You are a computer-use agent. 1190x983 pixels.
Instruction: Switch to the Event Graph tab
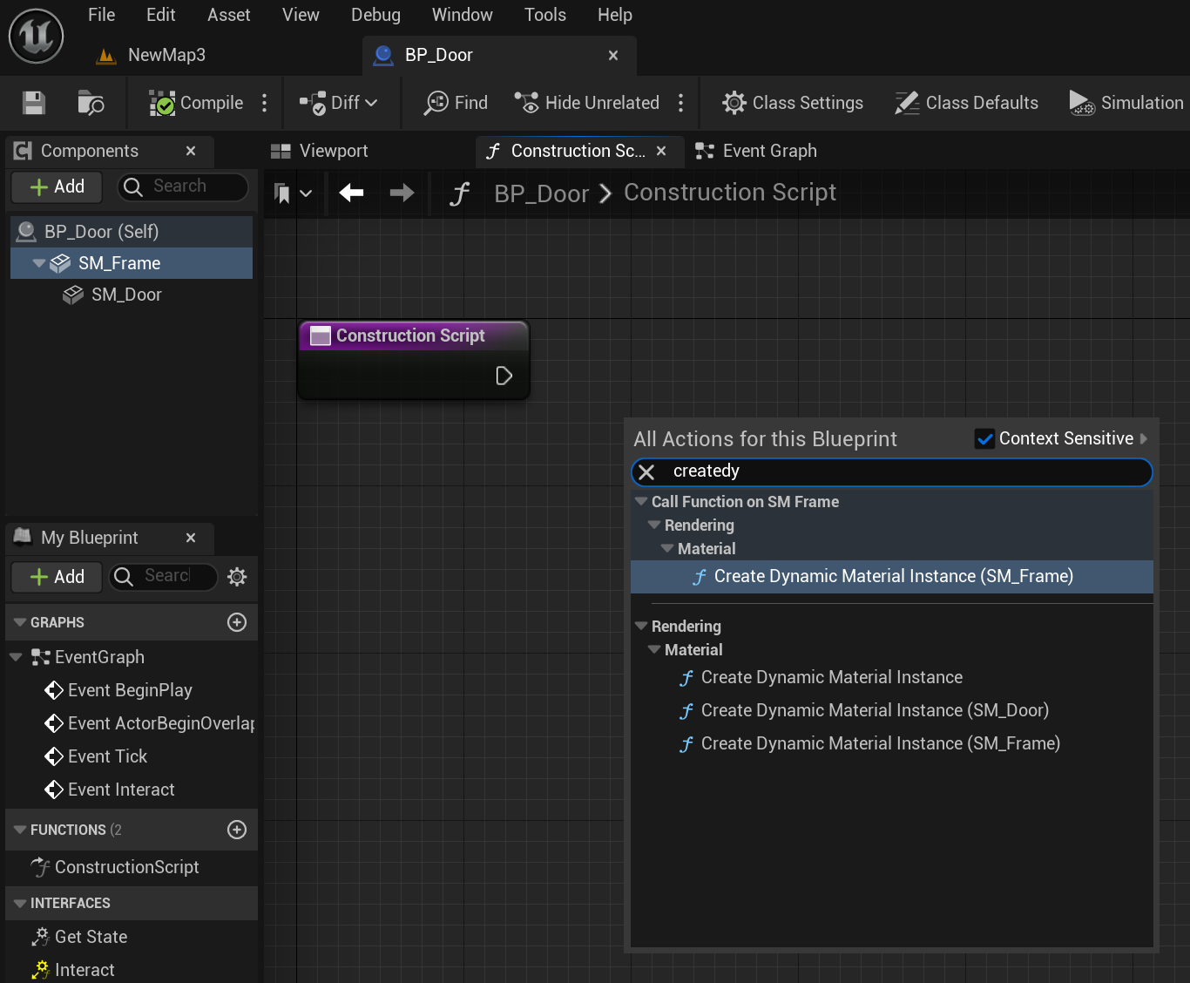coord(756,151)
